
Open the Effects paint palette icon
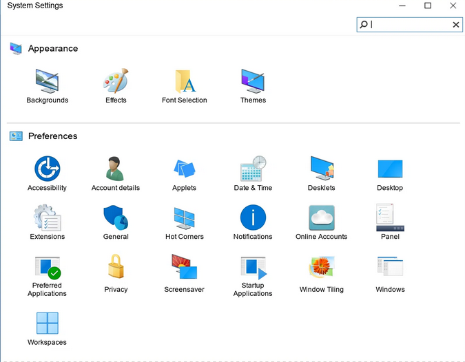(x=116, y=81)
